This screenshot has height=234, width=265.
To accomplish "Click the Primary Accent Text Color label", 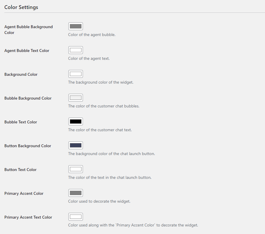I will 28,217.
